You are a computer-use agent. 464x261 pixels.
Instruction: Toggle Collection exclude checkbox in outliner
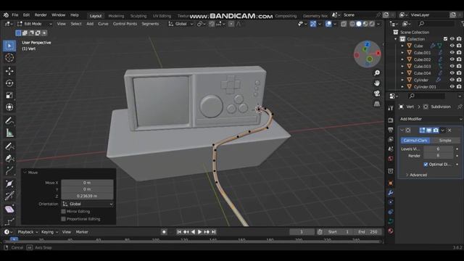click(x=445, y=39)
